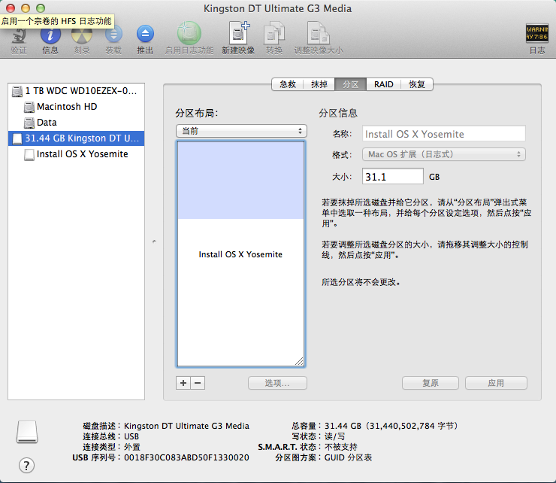Open the Log (日志) icon

coord(537,33)
